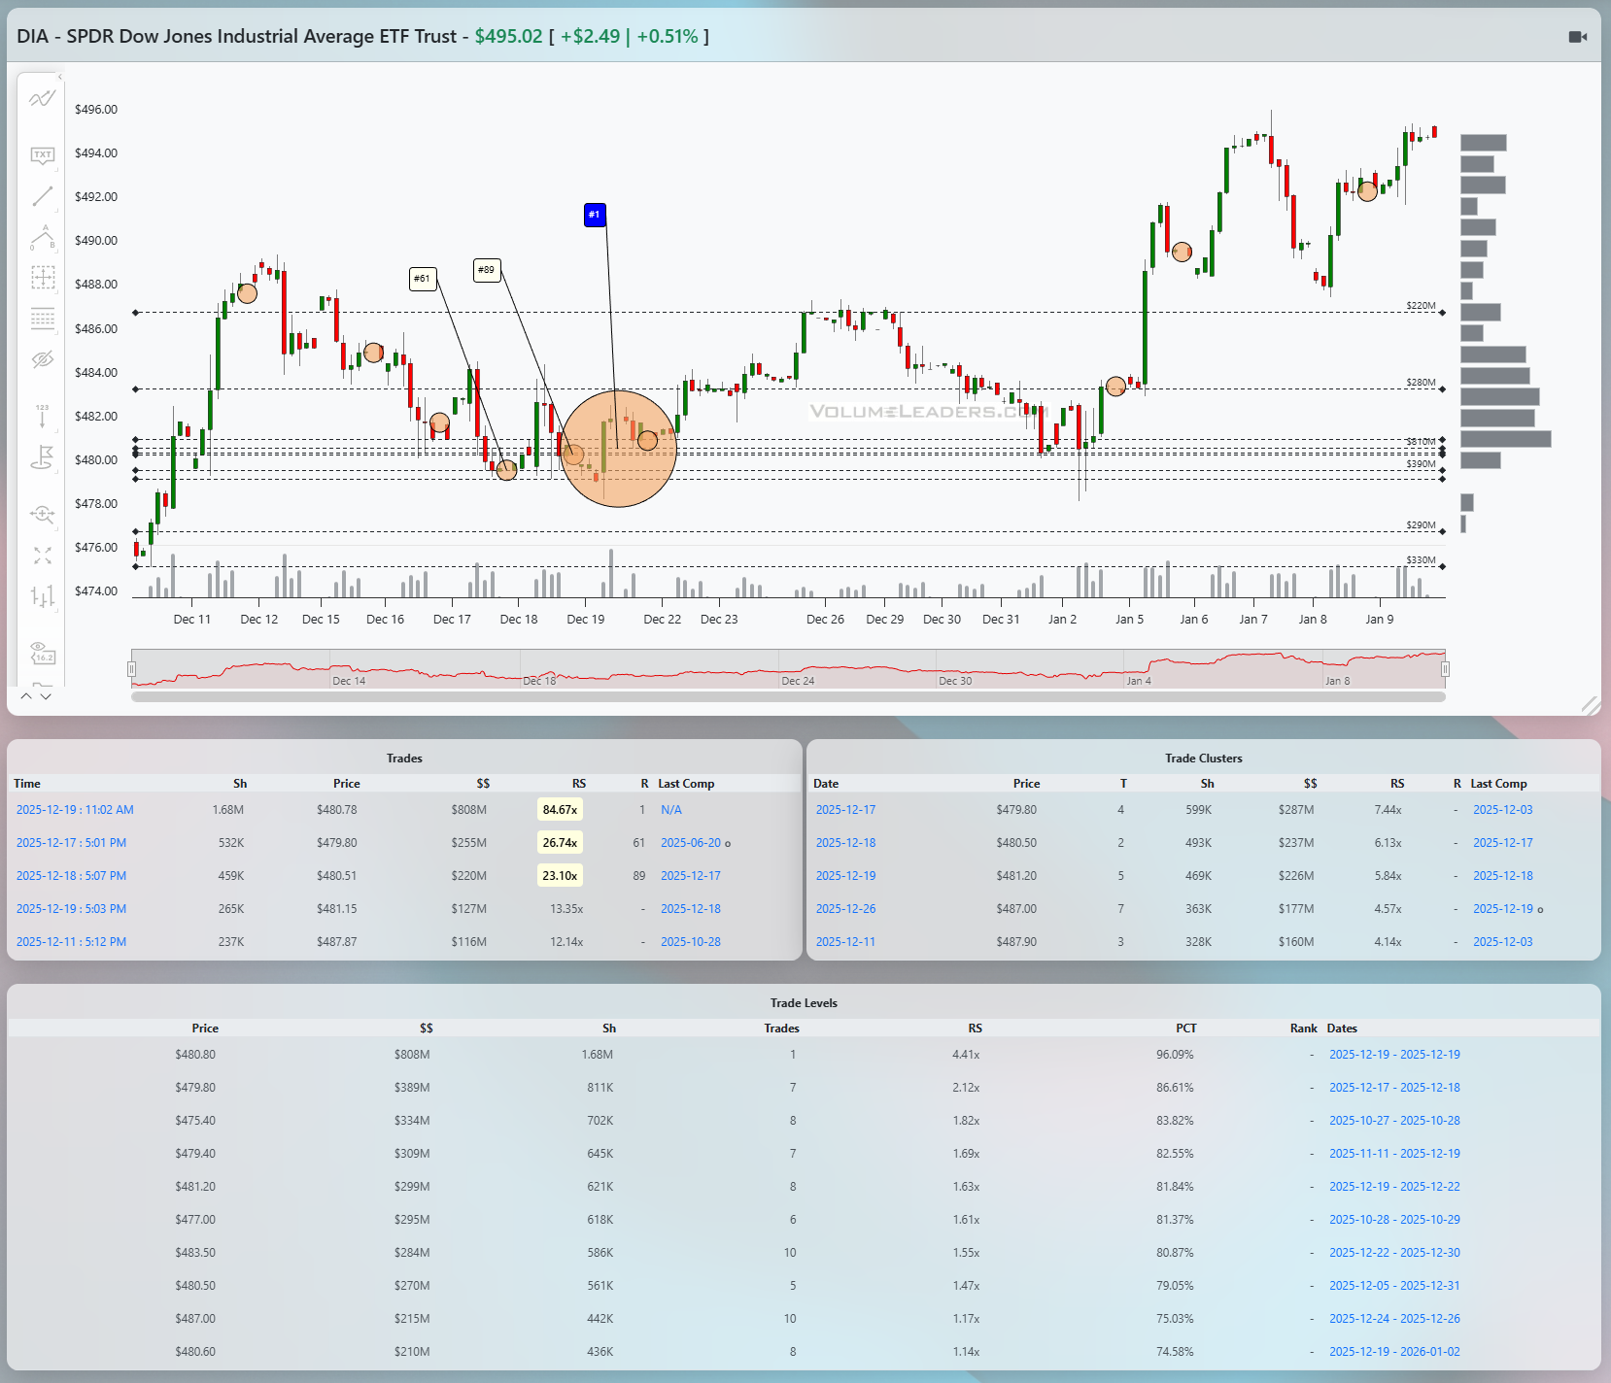This screenshot has height=1383, width=1611.
Task: Select the Fibonacci levels tool
Action: (x=42, y=319)
